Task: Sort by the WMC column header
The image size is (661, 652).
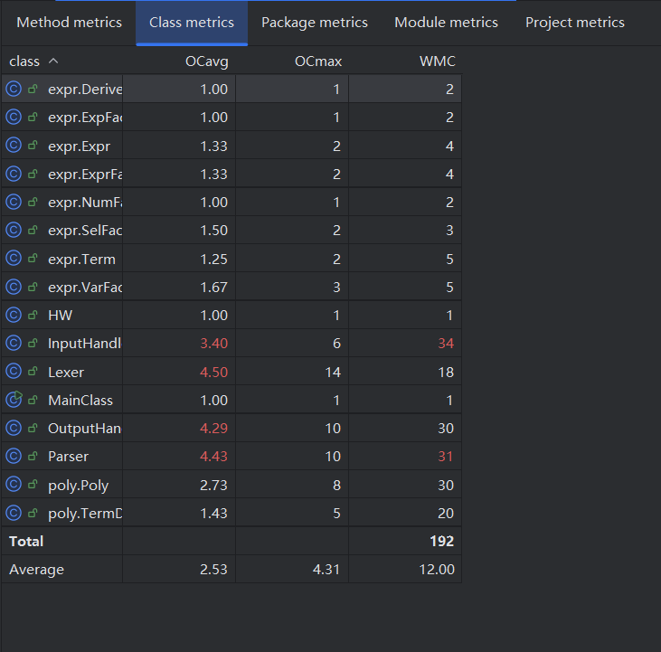Action: pyautogui.click(x=437, y=61)
